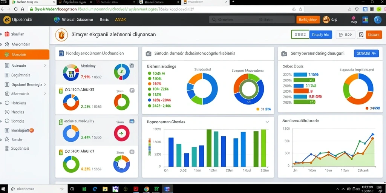Viewport: 386px width, 193px height.
Task: Toggle the small square beside the first AlAUKET row
Action: click(x=132, y=90)
